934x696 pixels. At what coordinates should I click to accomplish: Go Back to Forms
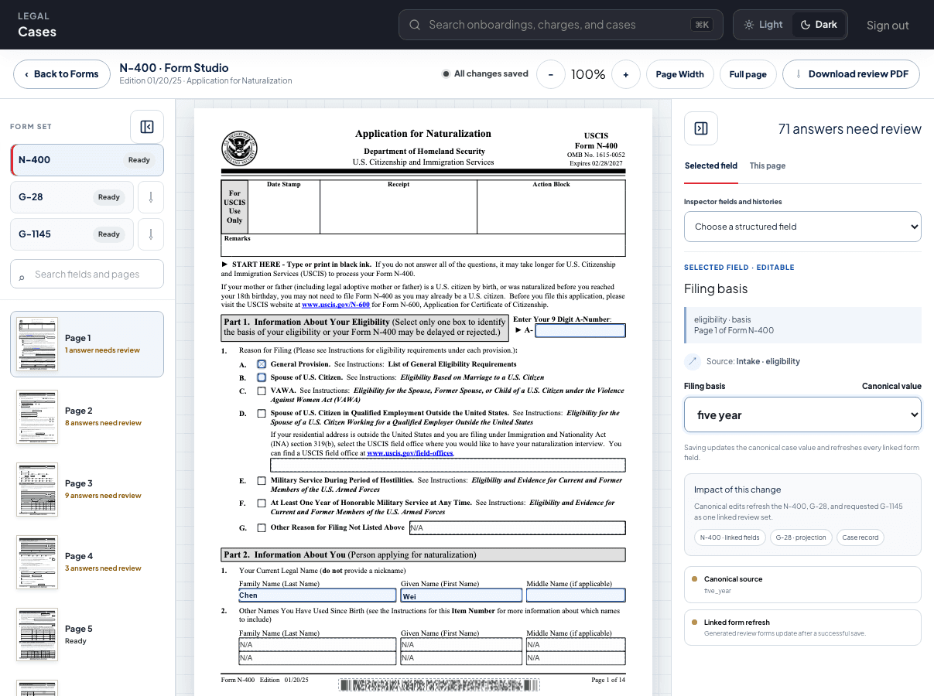(62, 74)
